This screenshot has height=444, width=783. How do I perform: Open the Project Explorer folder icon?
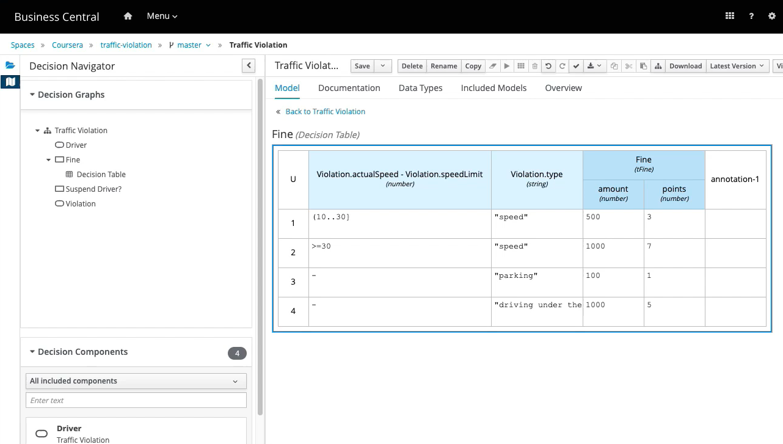10,65
